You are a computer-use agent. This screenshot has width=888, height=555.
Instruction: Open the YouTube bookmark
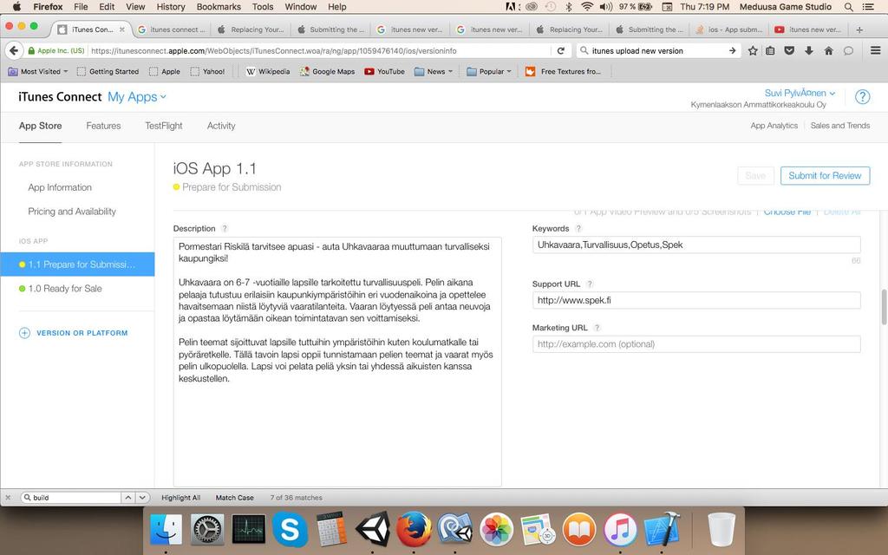(384, 71)
